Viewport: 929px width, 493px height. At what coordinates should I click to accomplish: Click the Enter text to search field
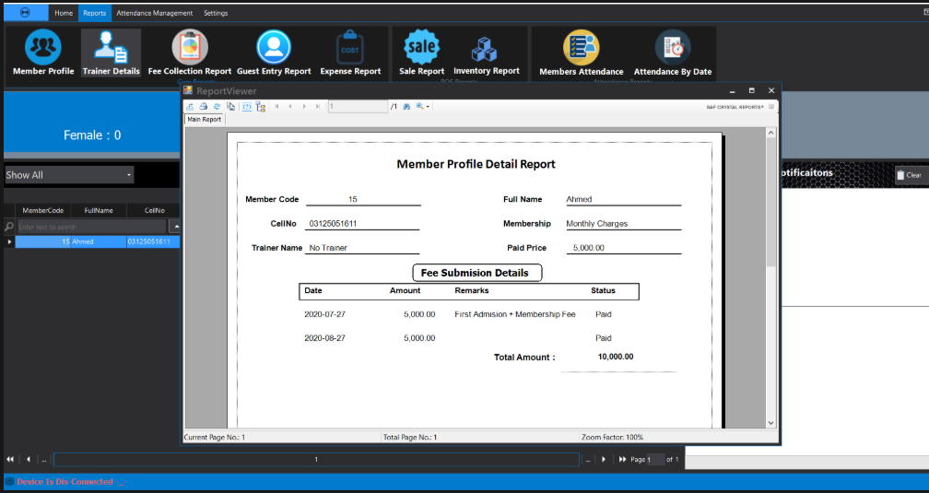click(90, 227)
